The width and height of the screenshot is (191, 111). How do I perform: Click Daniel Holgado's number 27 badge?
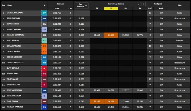coord(44,13)
